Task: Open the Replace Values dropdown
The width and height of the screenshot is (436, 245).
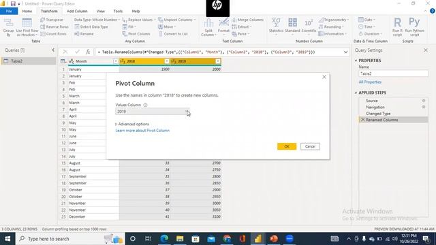Action: pos(138,20)
